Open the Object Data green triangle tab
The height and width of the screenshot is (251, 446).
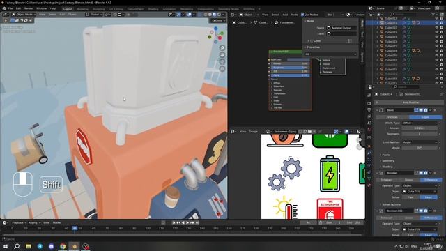point(369,178)
